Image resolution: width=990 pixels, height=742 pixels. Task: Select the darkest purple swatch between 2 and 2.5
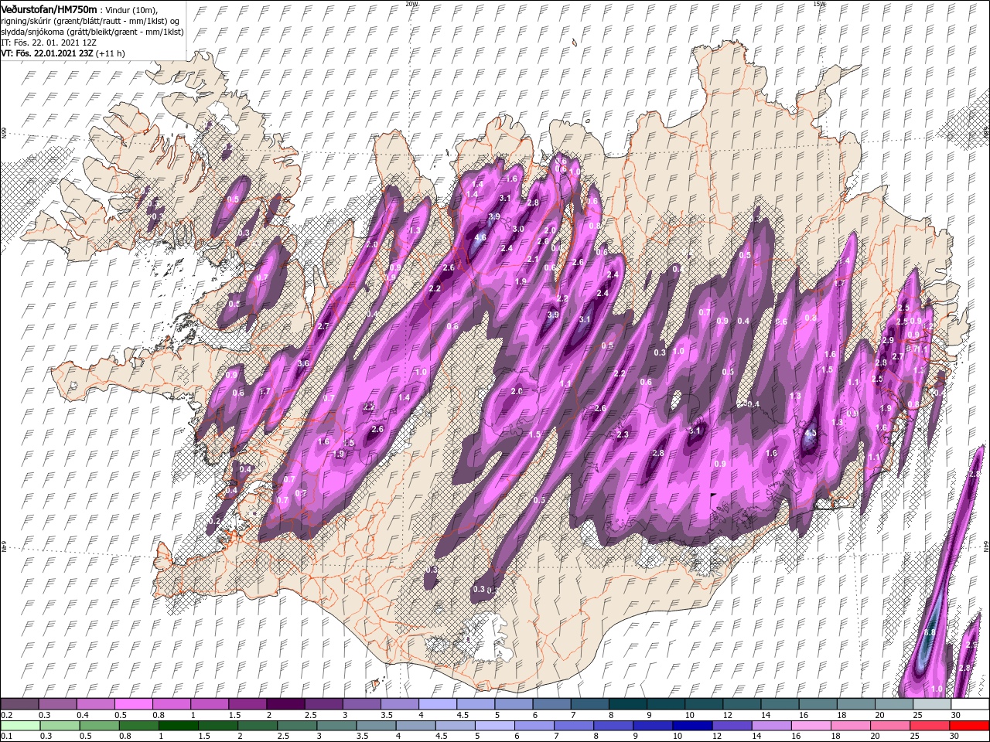coord(285,704)
